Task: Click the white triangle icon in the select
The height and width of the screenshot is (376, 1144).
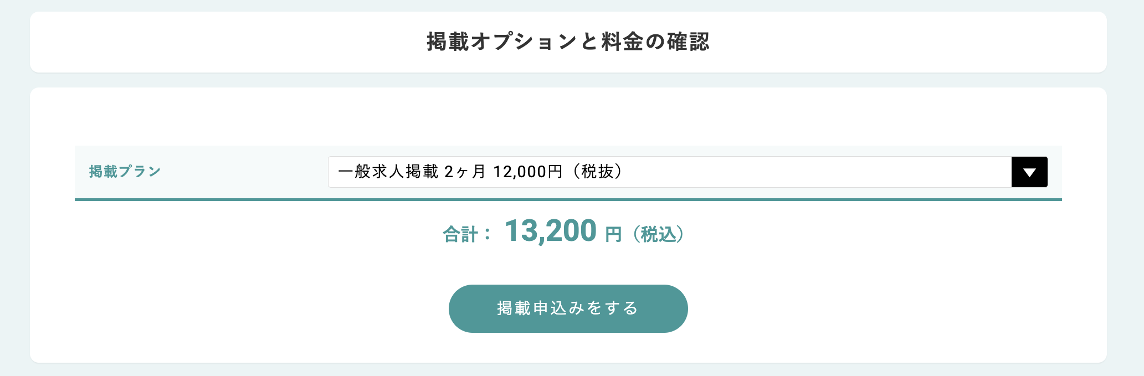Action: pyautogui.click(x=1029, y=173)
